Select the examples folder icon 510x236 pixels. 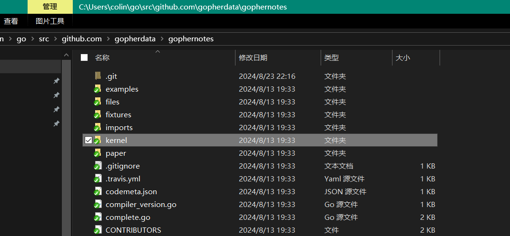point(98,89)
